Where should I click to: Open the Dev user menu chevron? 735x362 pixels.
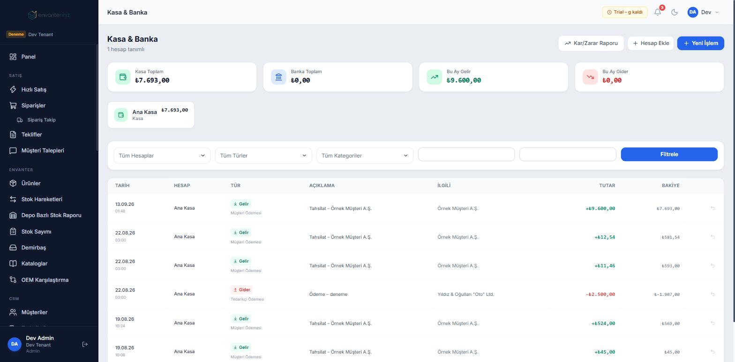(x=717, y=13)
